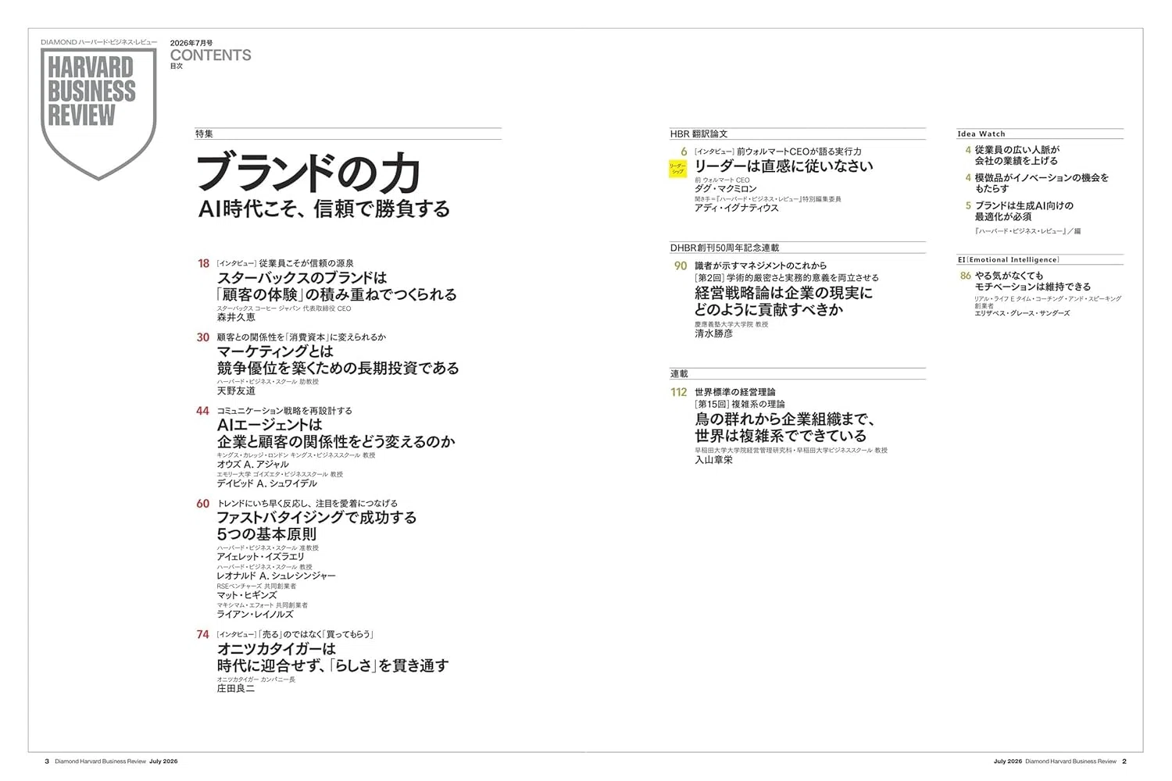This screenshot has width=1172, height=781.
Task: Click author name 入山章栄
Action: 714,460
